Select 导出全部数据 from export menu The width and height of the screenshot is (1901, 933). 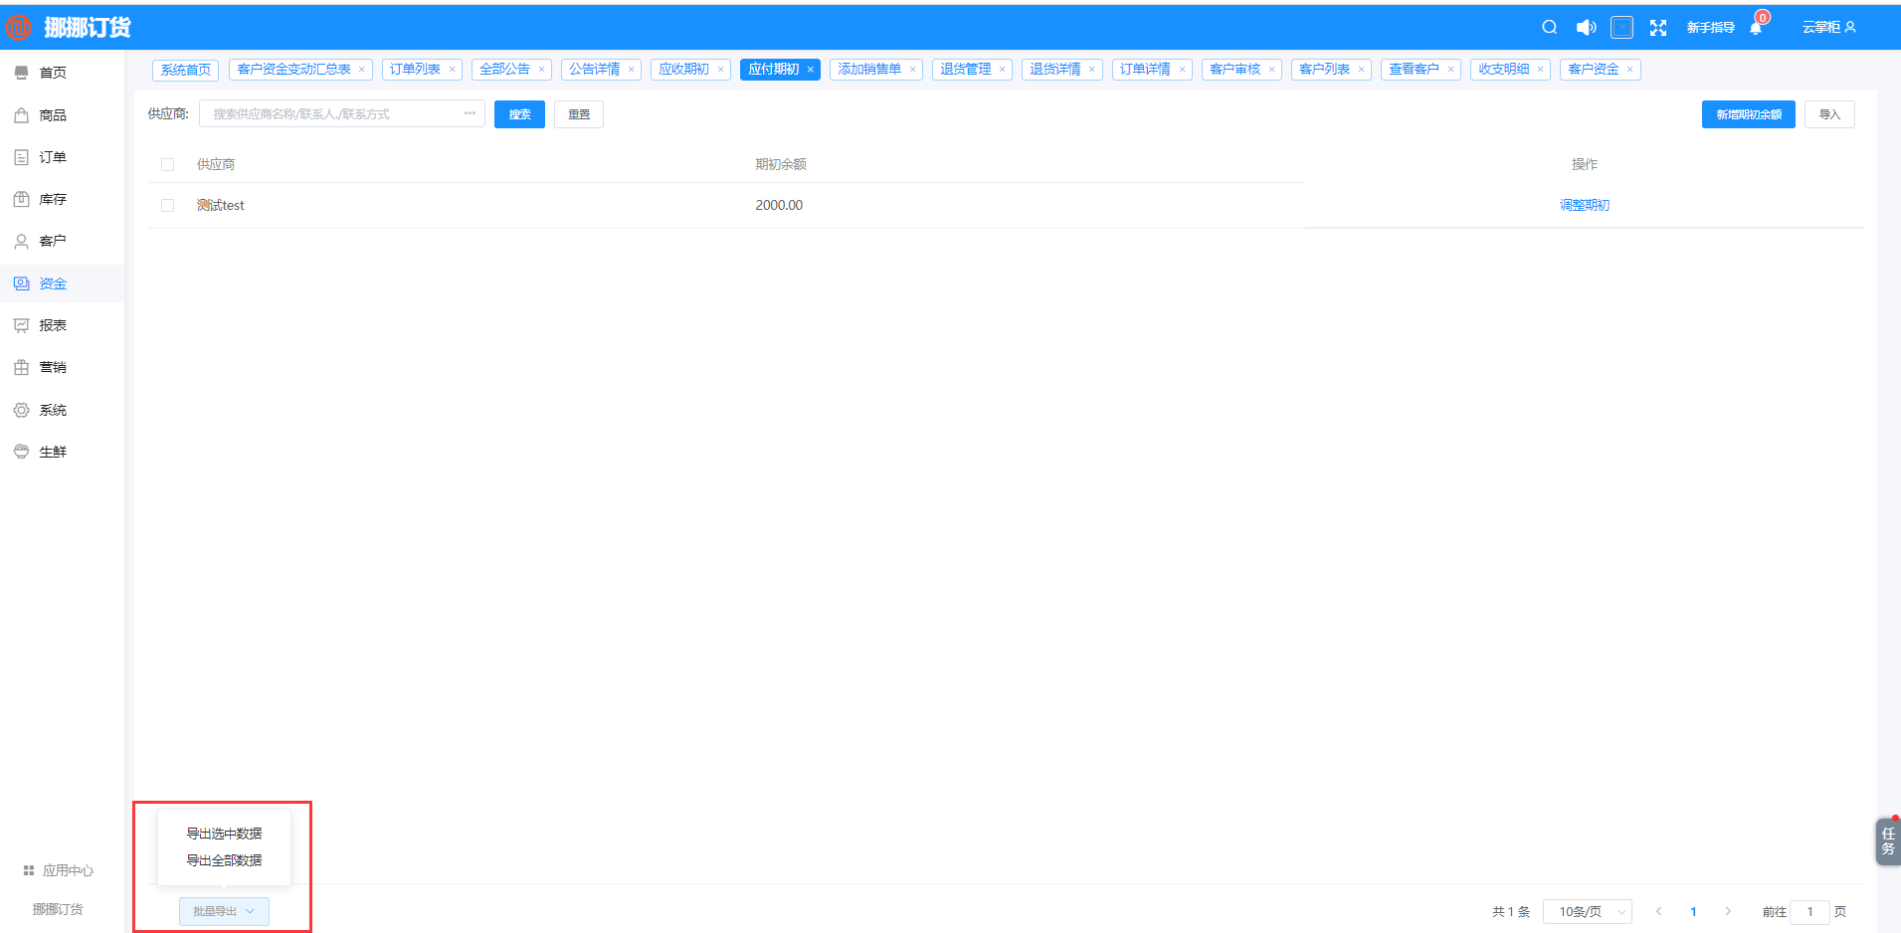[x=224, y=860]
